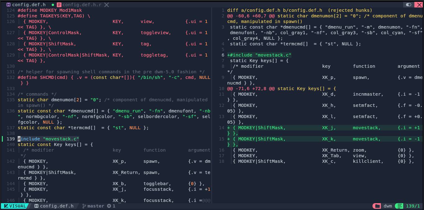The width and height of the screenshot is (424, 210).
Task: Click +#include "movestack.c" in right pane
Action: (x=259, y=55)
